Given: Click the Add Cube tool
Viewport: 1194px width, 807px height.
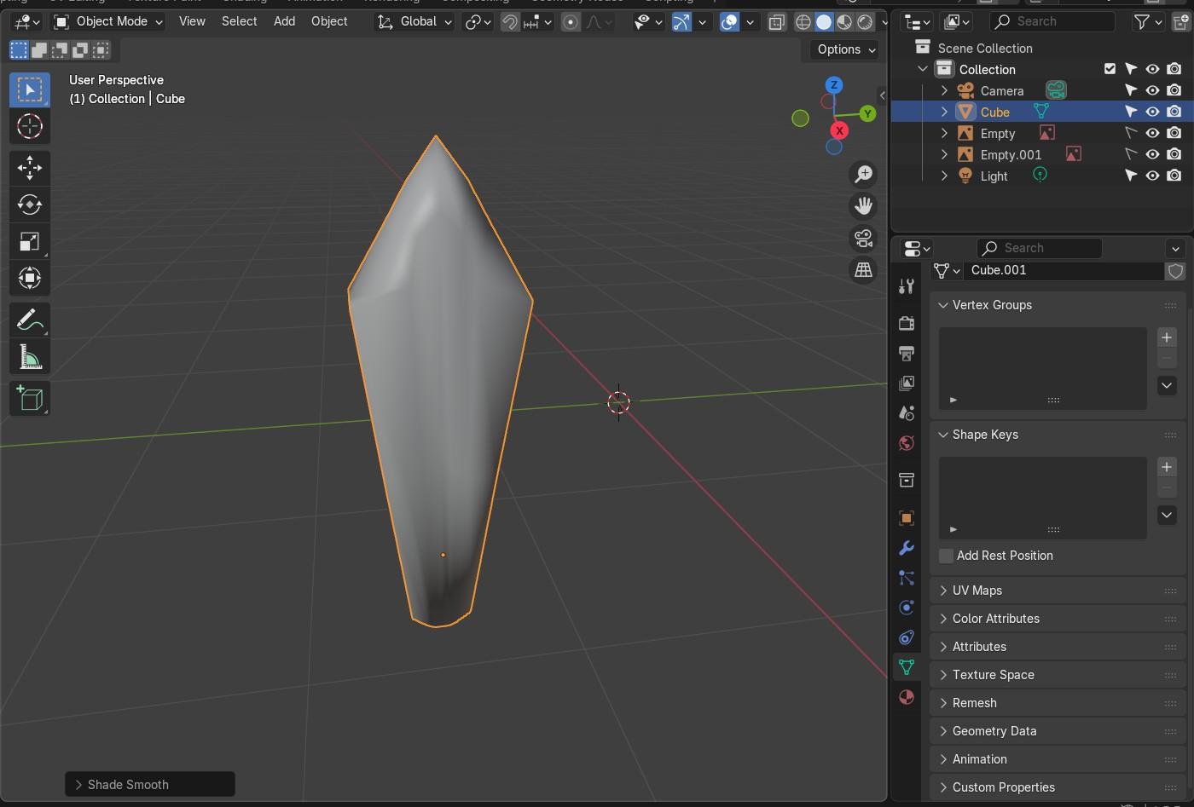Looking at the screenshot, I should (29, 399).
